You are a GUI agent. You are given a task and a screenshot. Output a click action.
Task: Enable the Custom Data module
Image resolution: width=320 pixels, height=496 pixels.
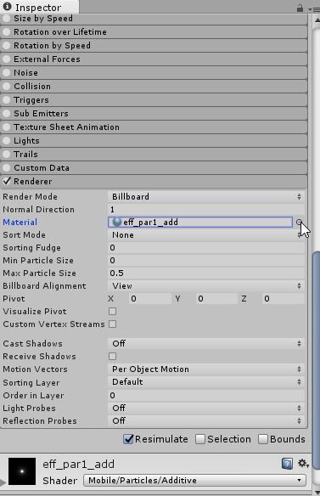(6, 168)
